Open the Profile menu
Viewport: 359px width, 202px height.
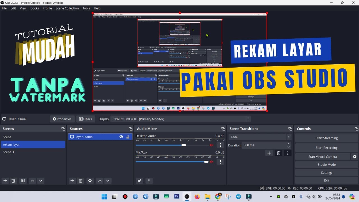point(47,8)
